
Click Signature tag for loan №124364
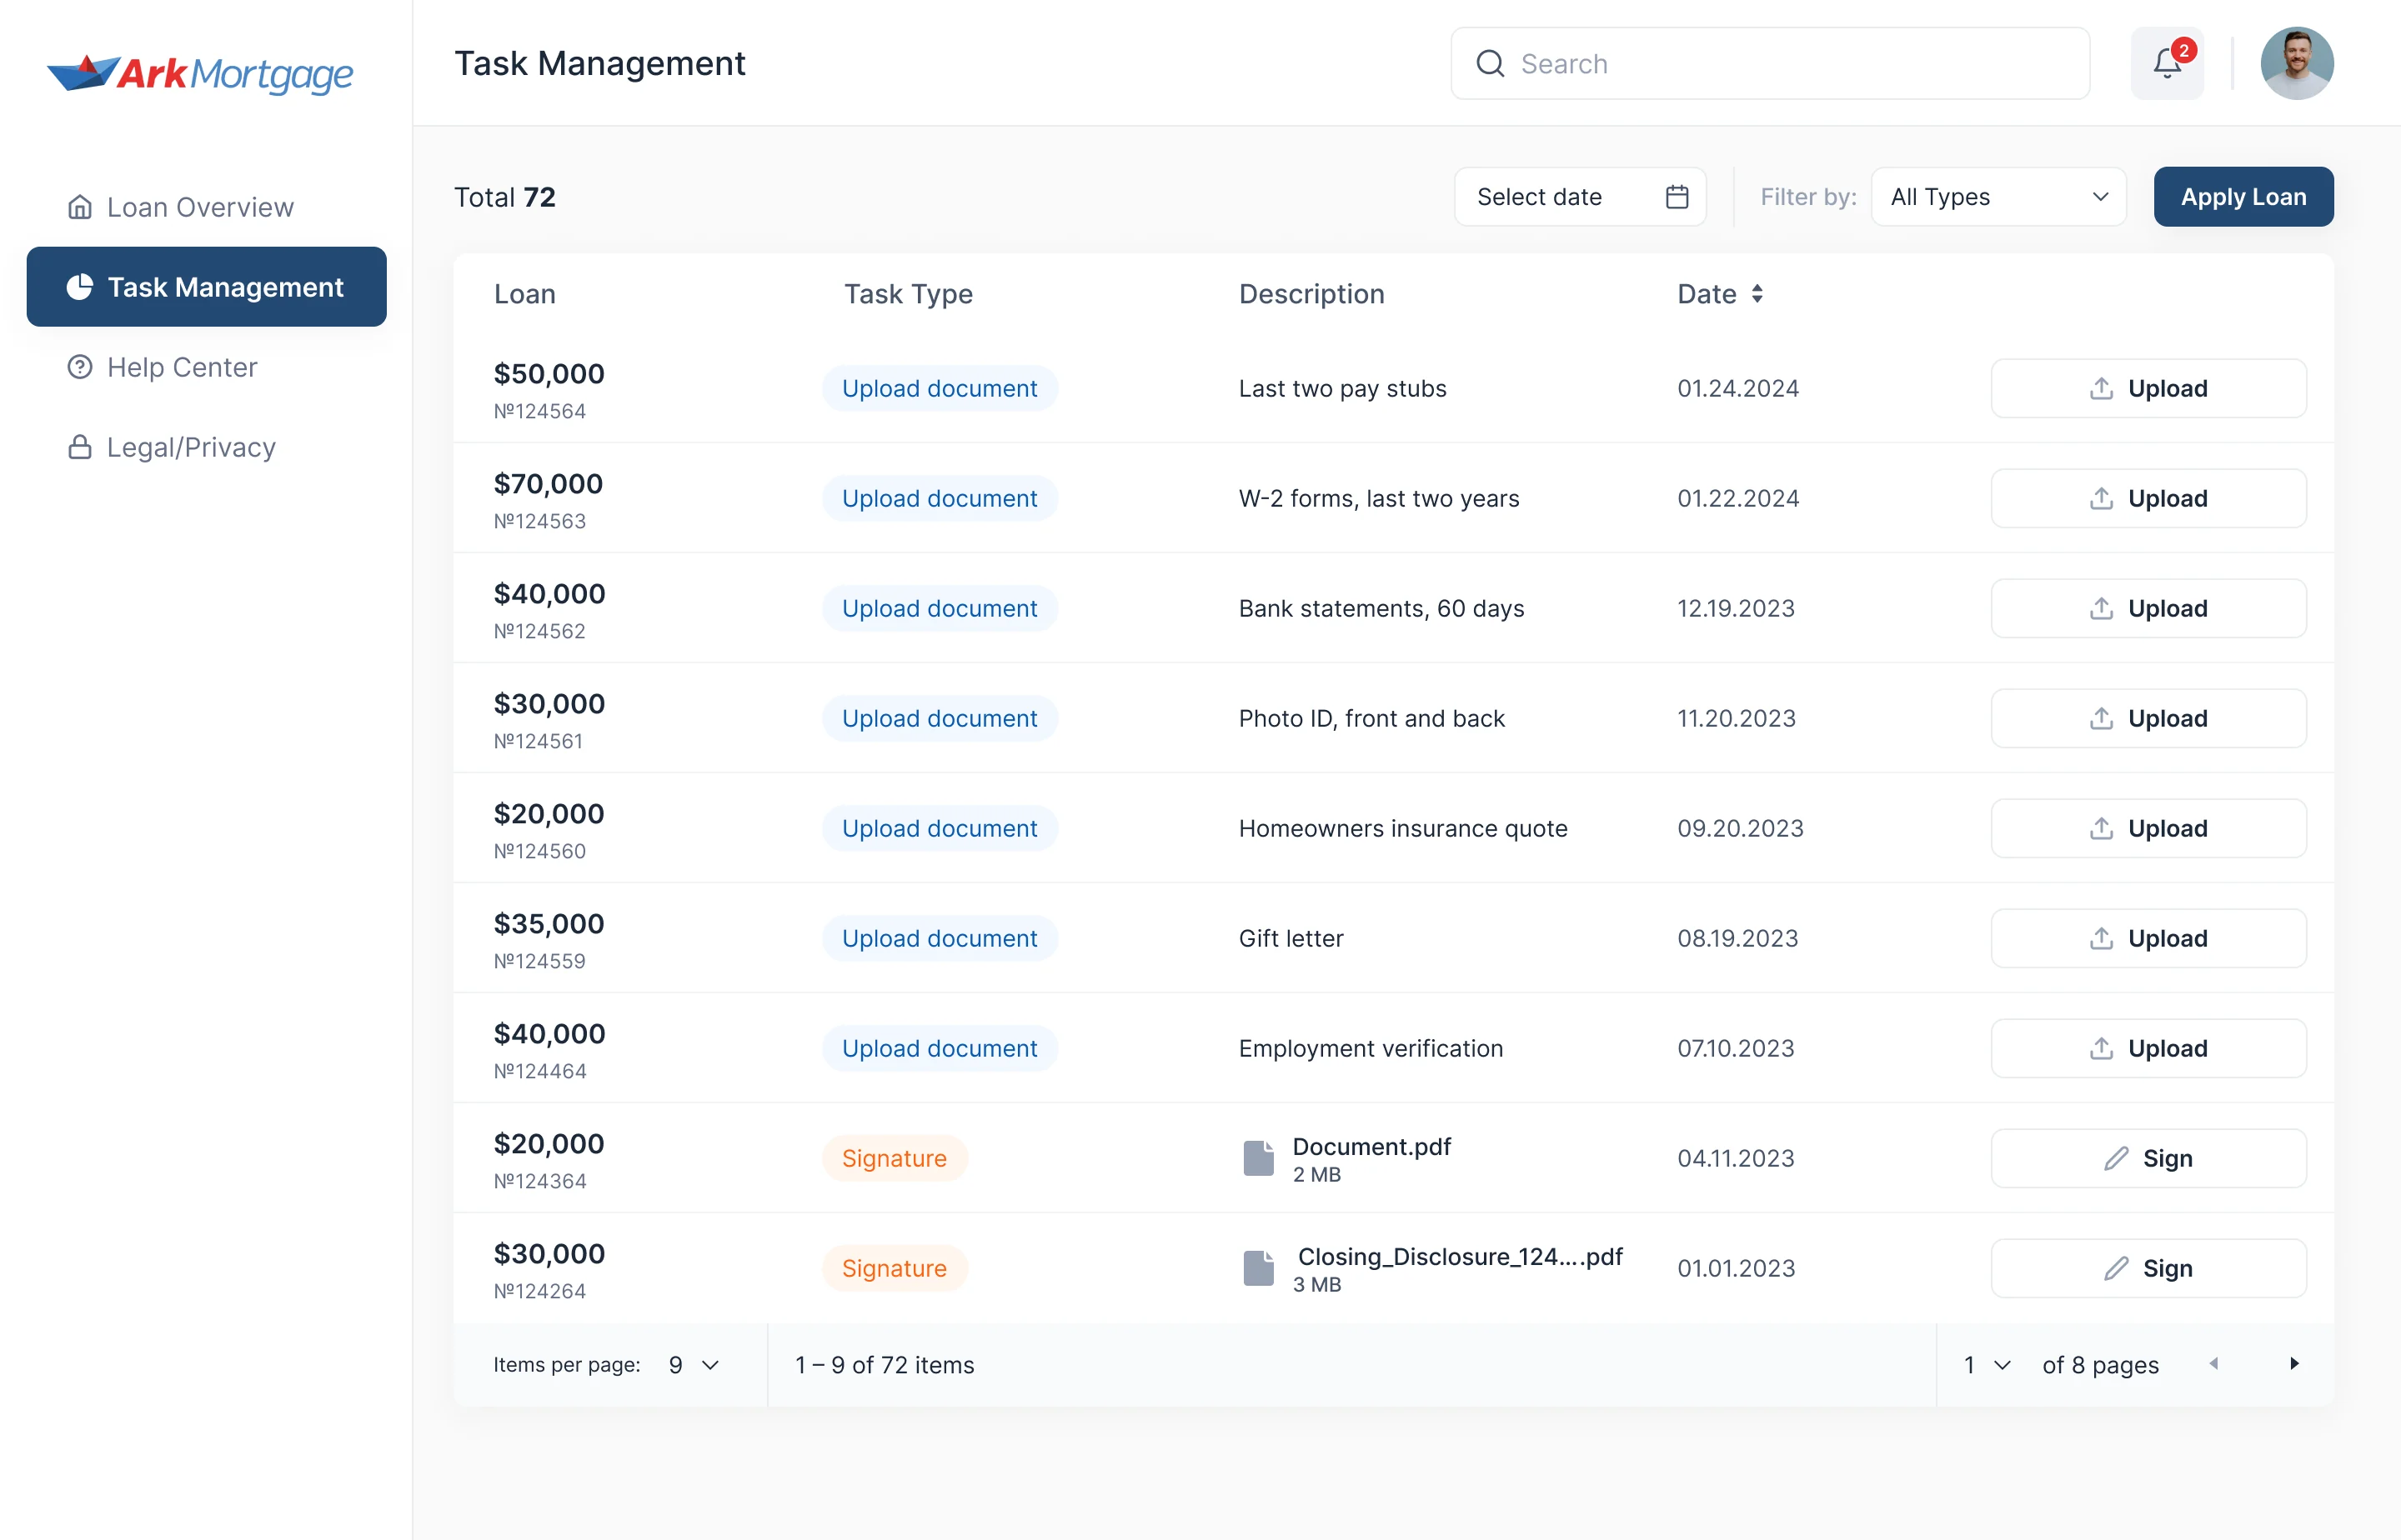(895, 1158)
